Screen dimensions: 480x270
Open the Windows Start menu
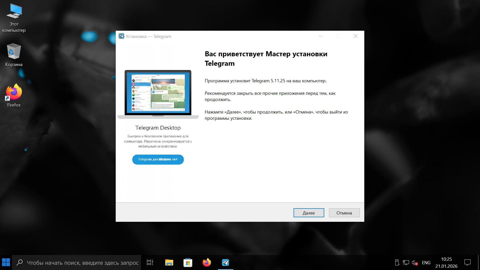coord(6,262)
